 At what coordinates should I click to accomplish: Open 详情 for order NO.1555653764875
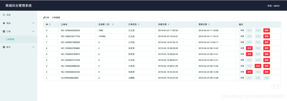point(242,54)
